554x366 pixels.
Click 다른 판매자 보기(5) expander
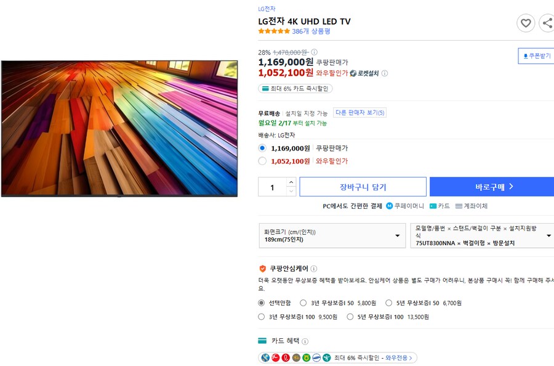click(x=360, y=113)
